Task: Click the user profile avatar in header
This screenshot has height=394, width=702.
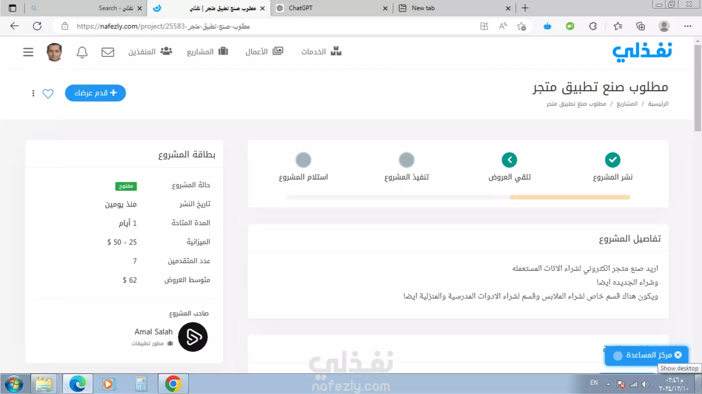Action: click(x=54, y=52)
